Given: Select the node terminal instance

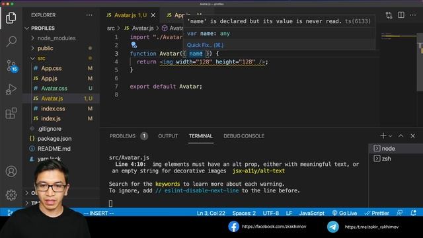Looking at the screenshot, I should pyautogui.click(x=395, y=148).
